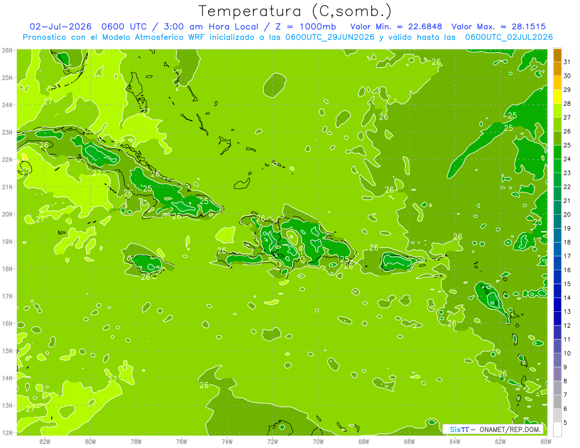Click the 18N latitude axis label
This screenshot has width=580, height=448.
pos(7,269)
